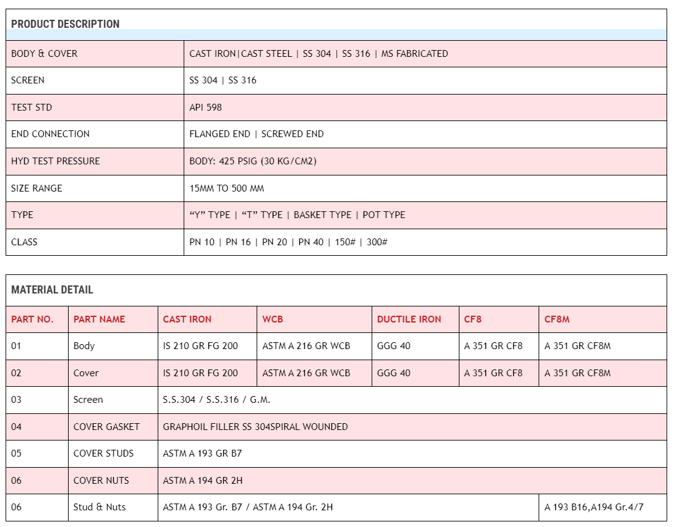The image size is (674, 527).
Task: Click the MATERIAL DETAIL heading
Action: (x=52, y=290)
